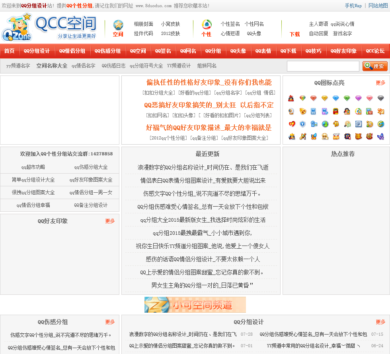The height and width of the screenshot is (354, 390).
Task: Click the qq好友印象图案大全 link
Action: [91, 180]
